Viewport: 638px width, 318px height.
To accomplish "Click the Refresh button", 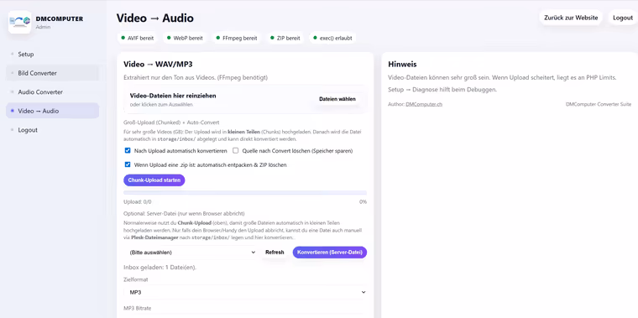I will pos(275,252).
